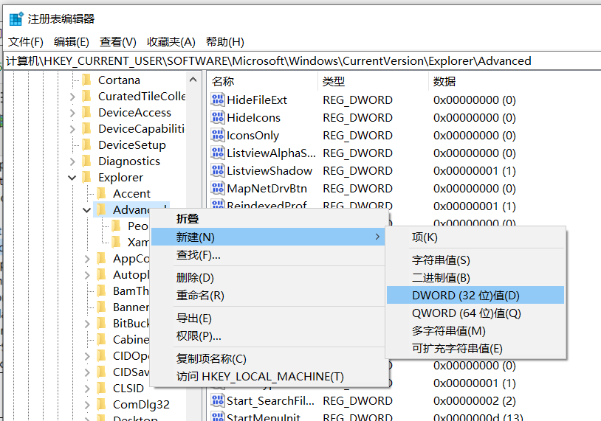Image resolution: width=601 pixels, height=421 pixels.
Task: Click the Registry Editor app icon in title bar
Action: [x=16, y=18]
